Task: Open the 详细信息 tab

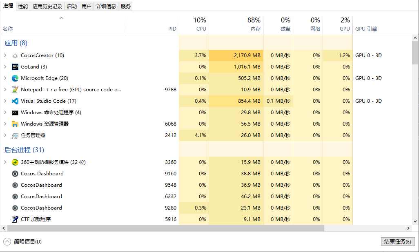Action: pyautogui.click(x=106, y=6)
